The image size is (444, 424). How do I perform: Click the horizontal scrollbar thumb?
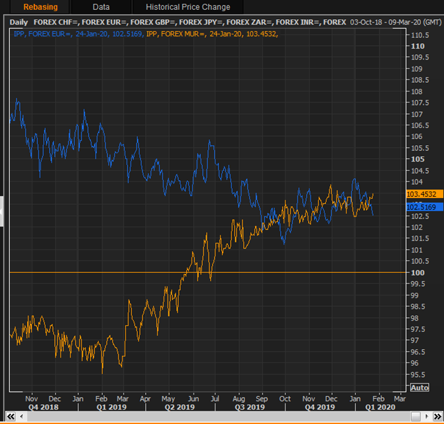[416, 416]
